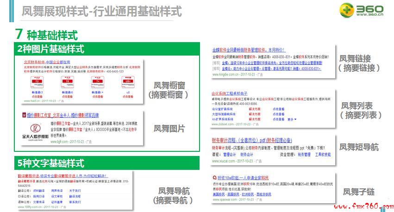Click the 交替传译 navigation link
The image size is (394, 212).
pyautogui.click(x=39, y=202)
